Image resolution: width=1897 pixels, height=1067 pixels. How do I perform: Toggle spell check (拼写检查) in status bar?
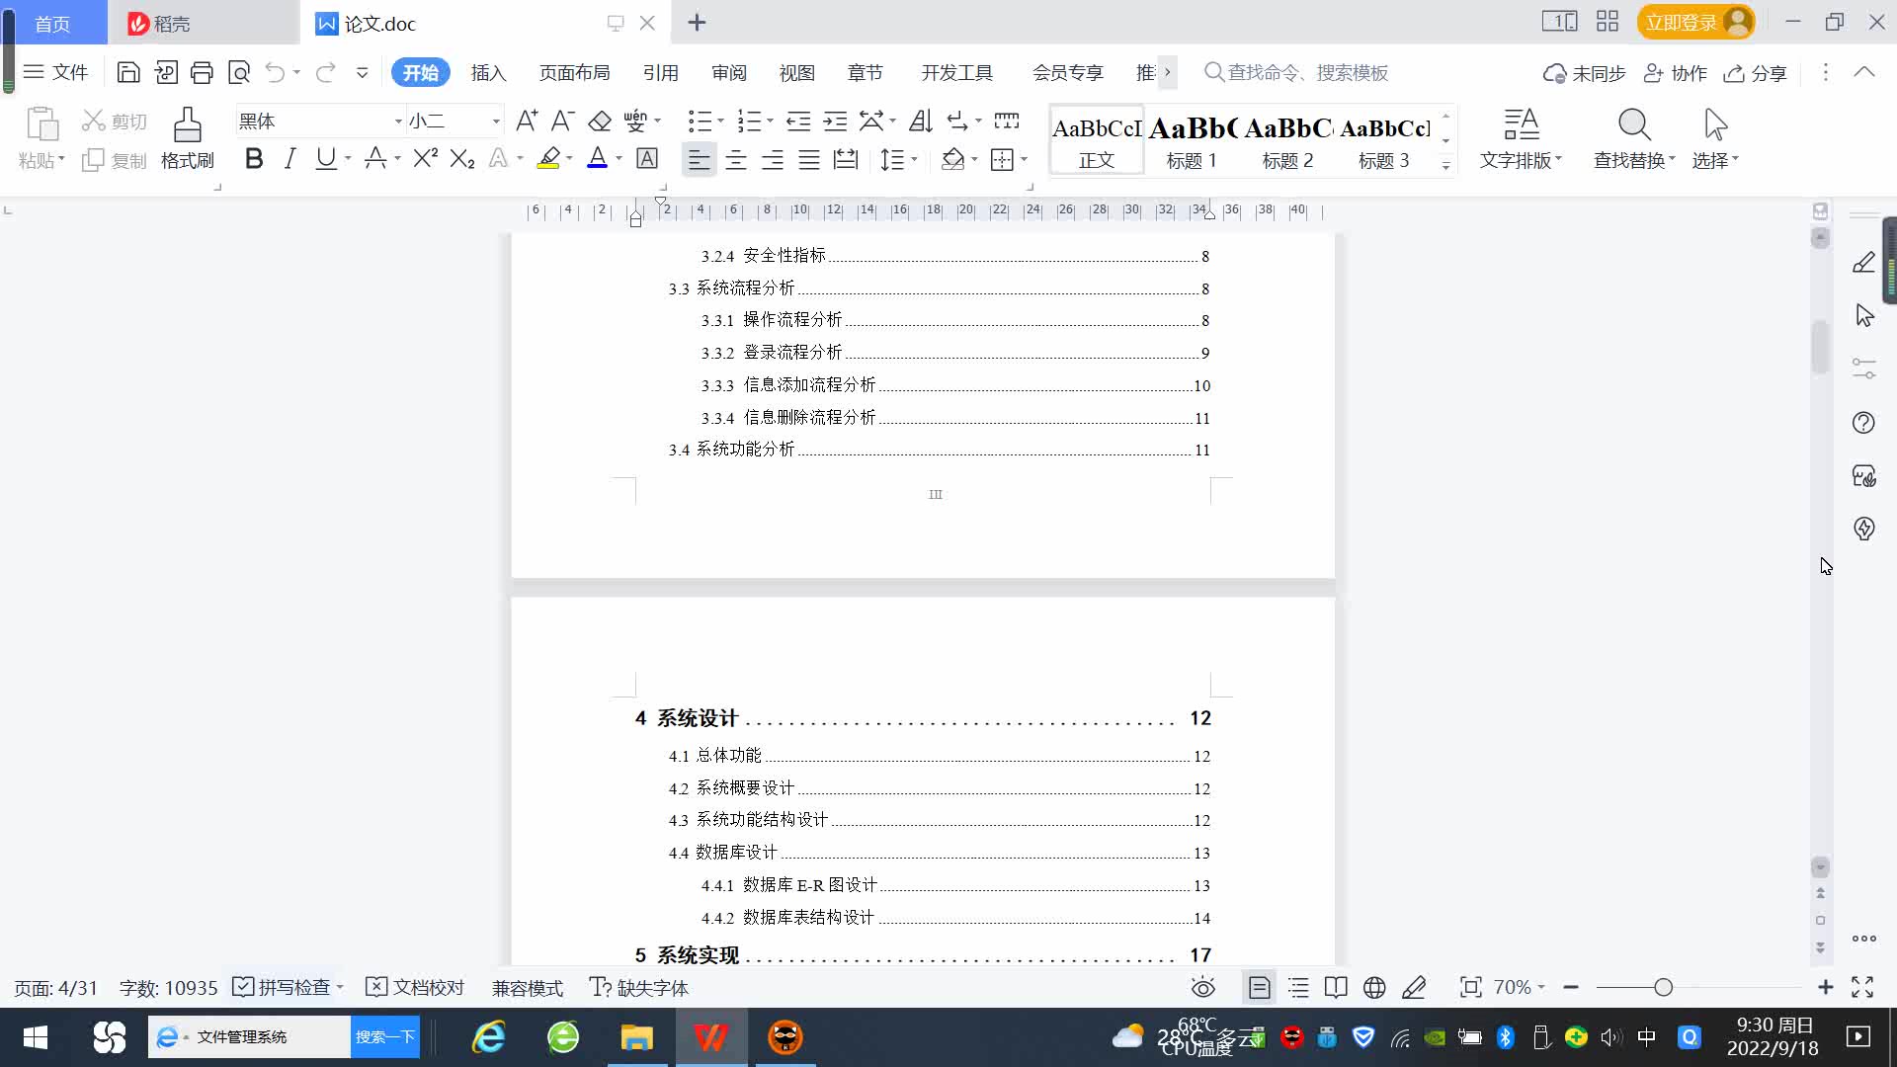[283, 987]
